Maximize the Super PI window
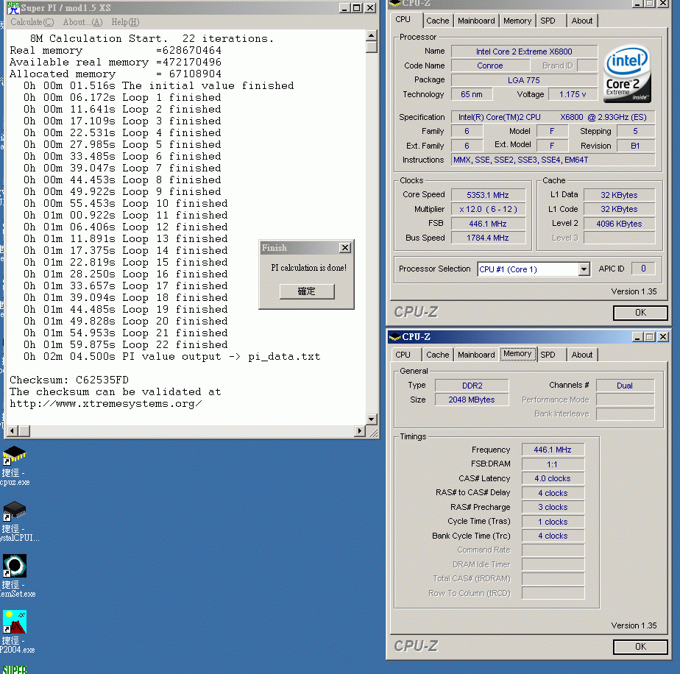The width and height of the screenshot is (680, 674). click(x=357, y=8)
